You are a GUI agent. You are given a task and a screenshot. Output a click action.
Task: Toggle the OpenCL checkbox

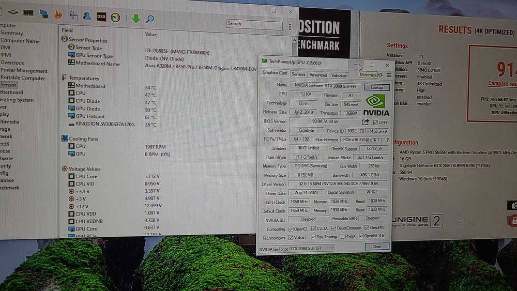click(x=291, y=228)
